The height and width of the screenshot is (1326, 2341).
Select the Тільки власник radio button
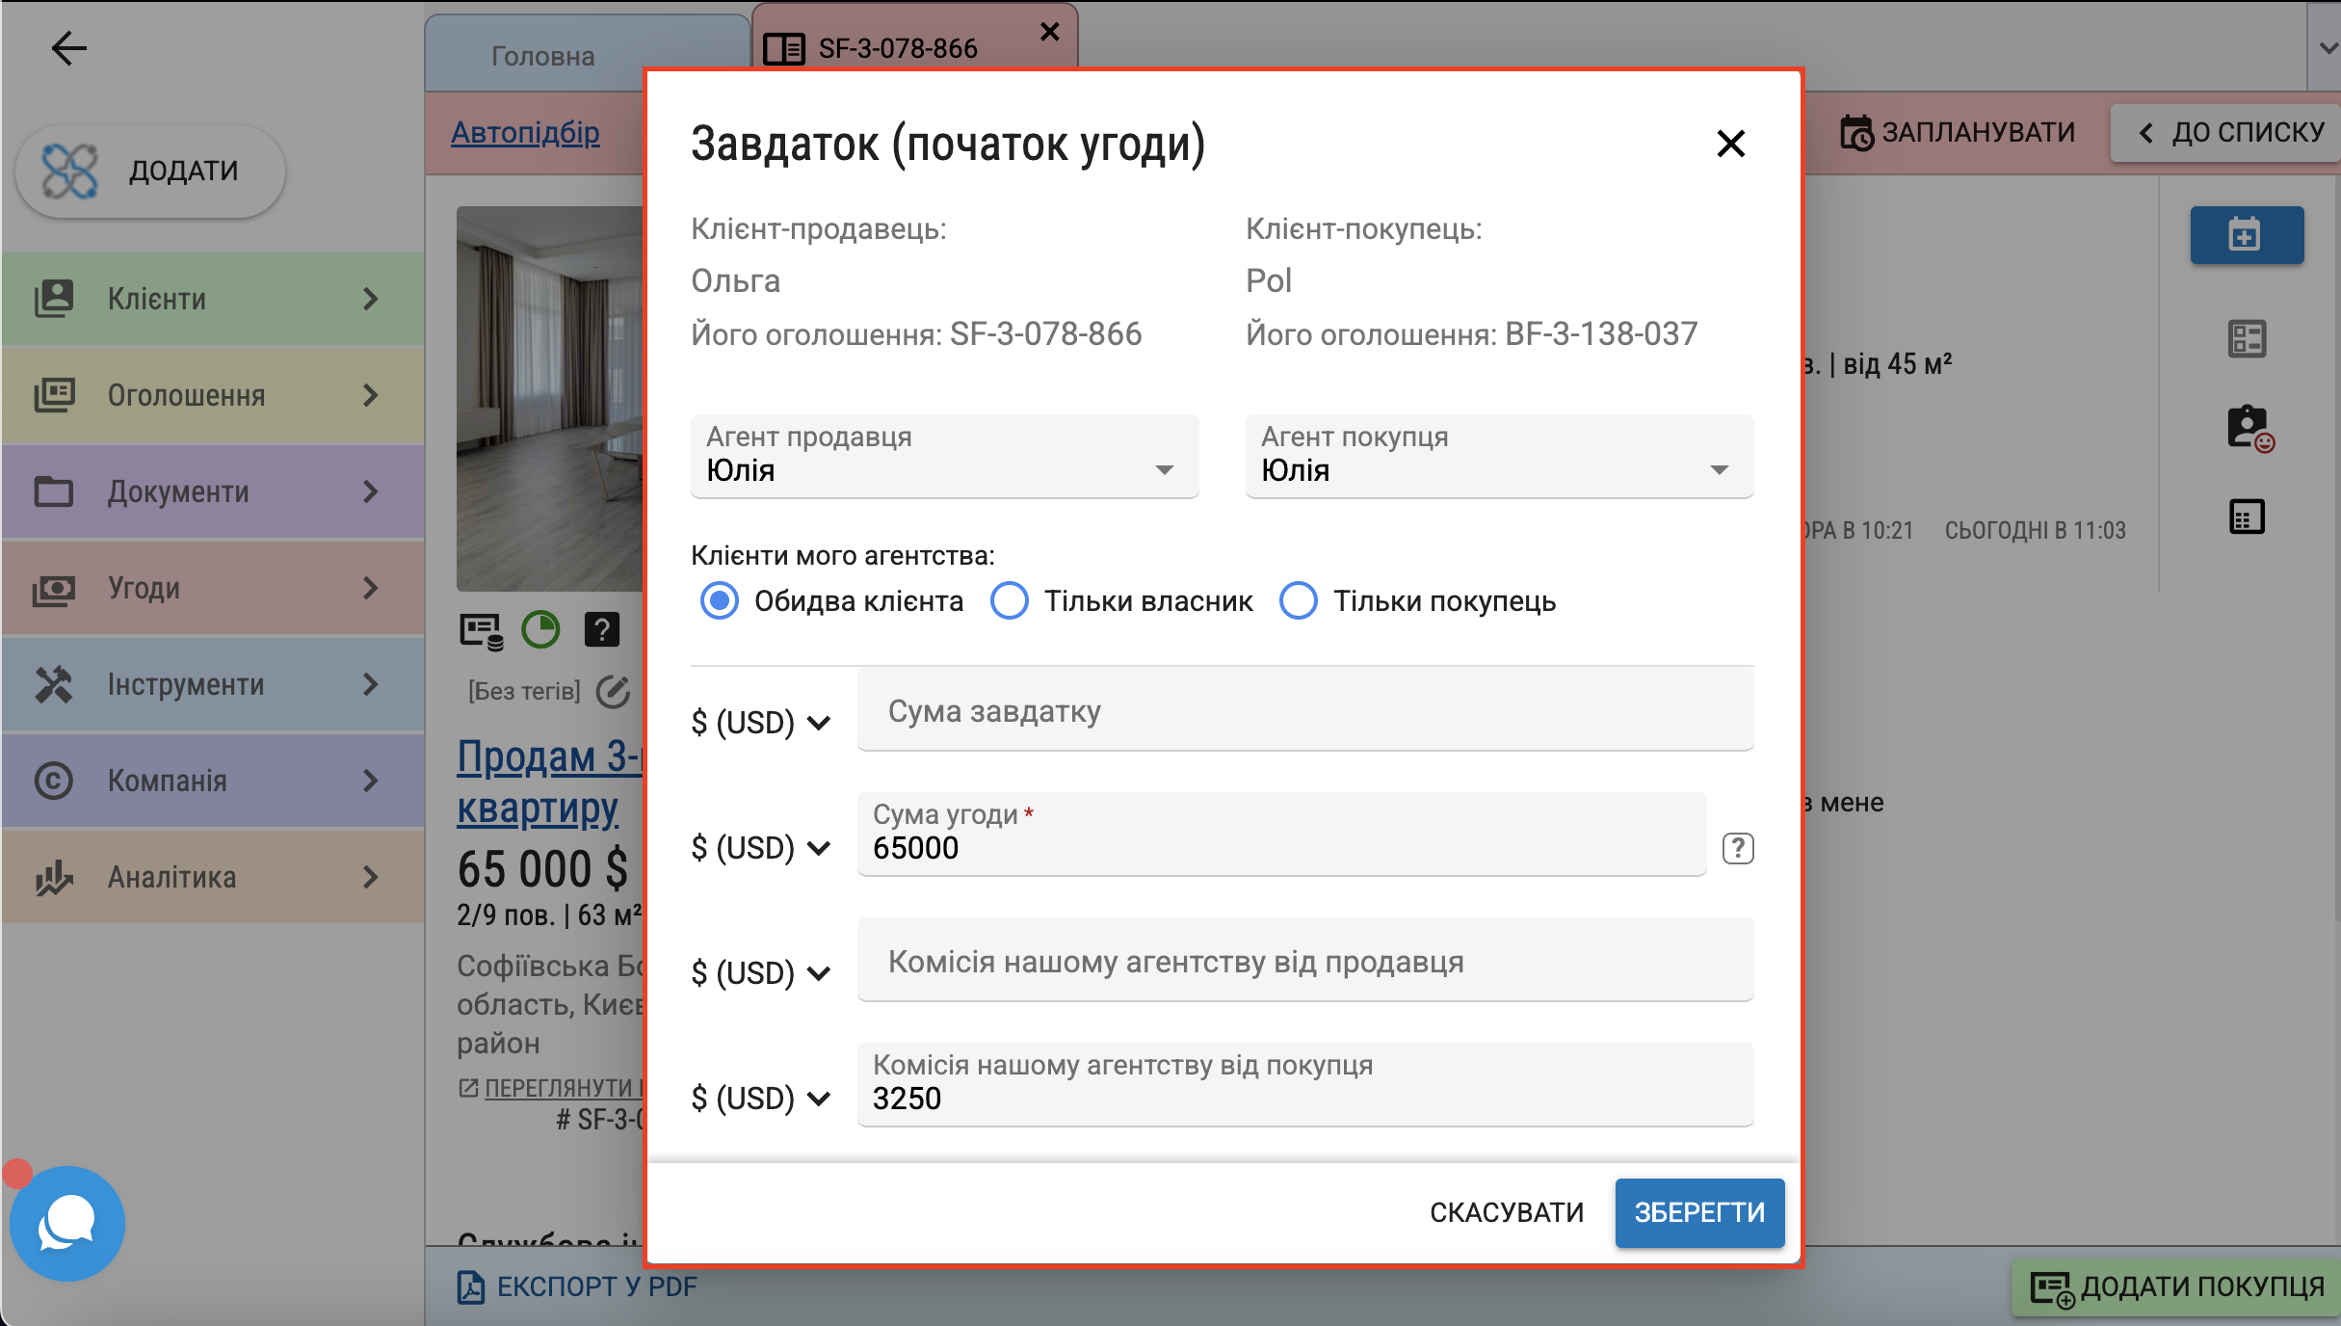click(1010, 600)
